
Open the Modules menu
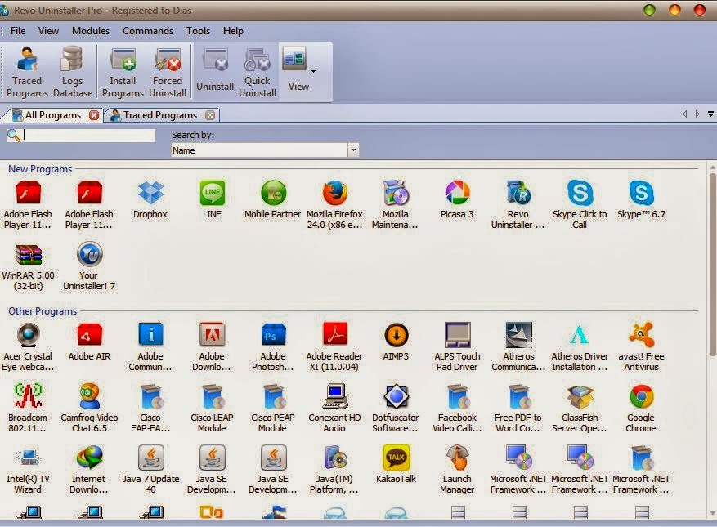point(91,30)
